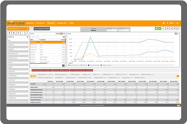Click the checkmark icon above Categories
The width and height of the screenshot is (187, 124).
(23, 33)
